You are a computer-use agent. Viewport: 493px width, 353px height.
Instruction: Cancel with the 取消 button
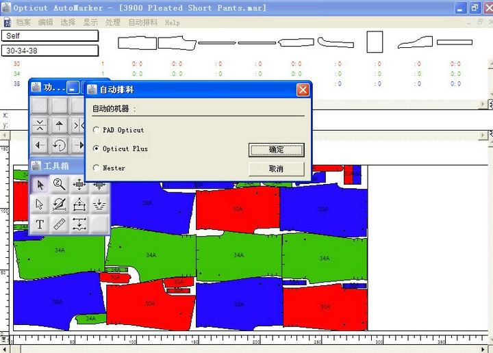tap(277, 169)
